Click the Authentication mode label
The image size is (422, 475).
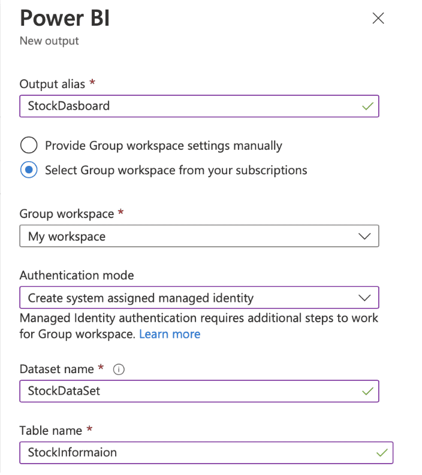pos(77,276)
